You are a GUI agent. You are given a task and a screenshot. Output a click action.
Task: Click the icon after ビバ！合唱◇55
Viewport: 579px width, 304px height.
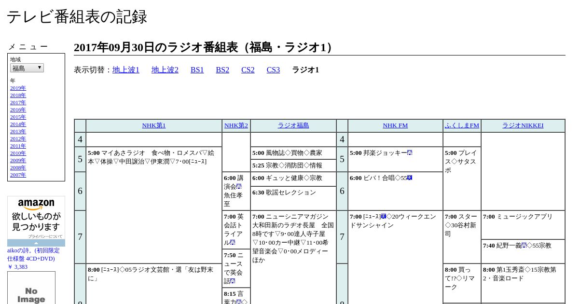click(410, 178)
